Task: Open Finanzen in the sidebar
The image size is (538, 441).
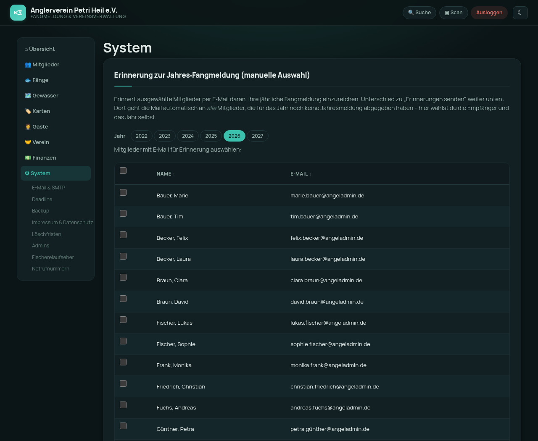Action: (55, 158)
